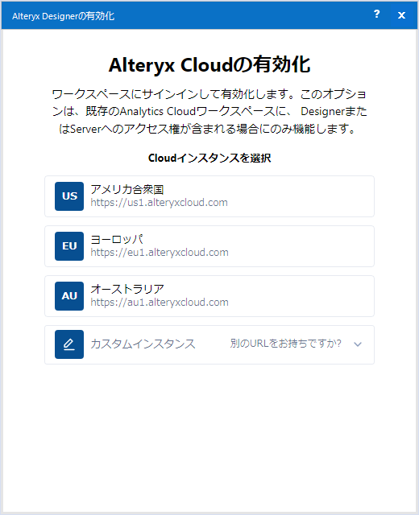Open help with the question mark icon
Screen dimensions: 419x515
point(376,14)
